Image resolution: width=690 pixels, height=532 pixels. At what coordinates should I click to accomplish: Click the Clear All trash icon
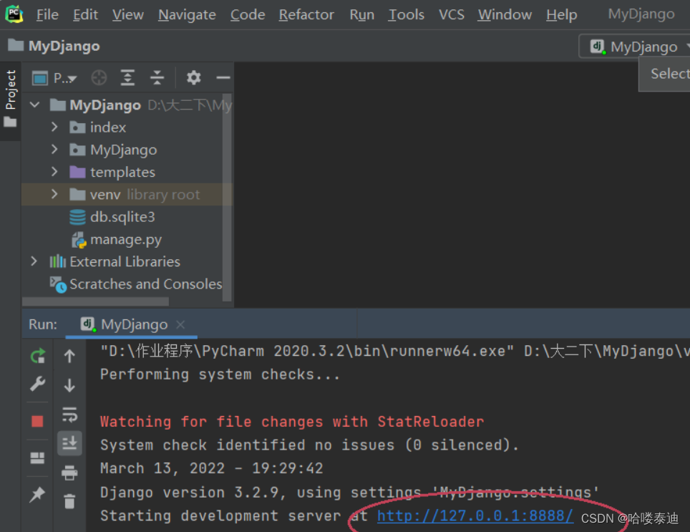point(69,500)
